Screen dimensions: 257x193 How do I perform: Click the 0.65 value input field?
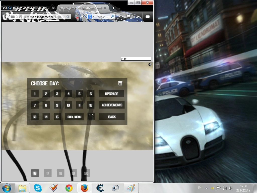[136, 59]
